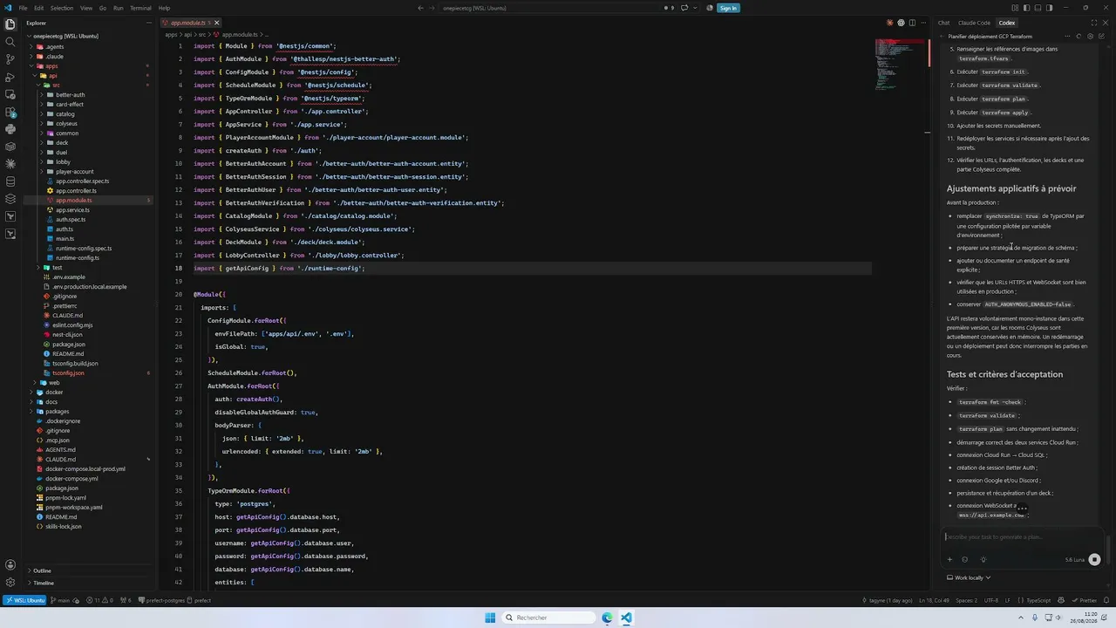Viewport: 1116px width, 628px height.
Task: Click the Sign In button
Action: coord(728,8)
